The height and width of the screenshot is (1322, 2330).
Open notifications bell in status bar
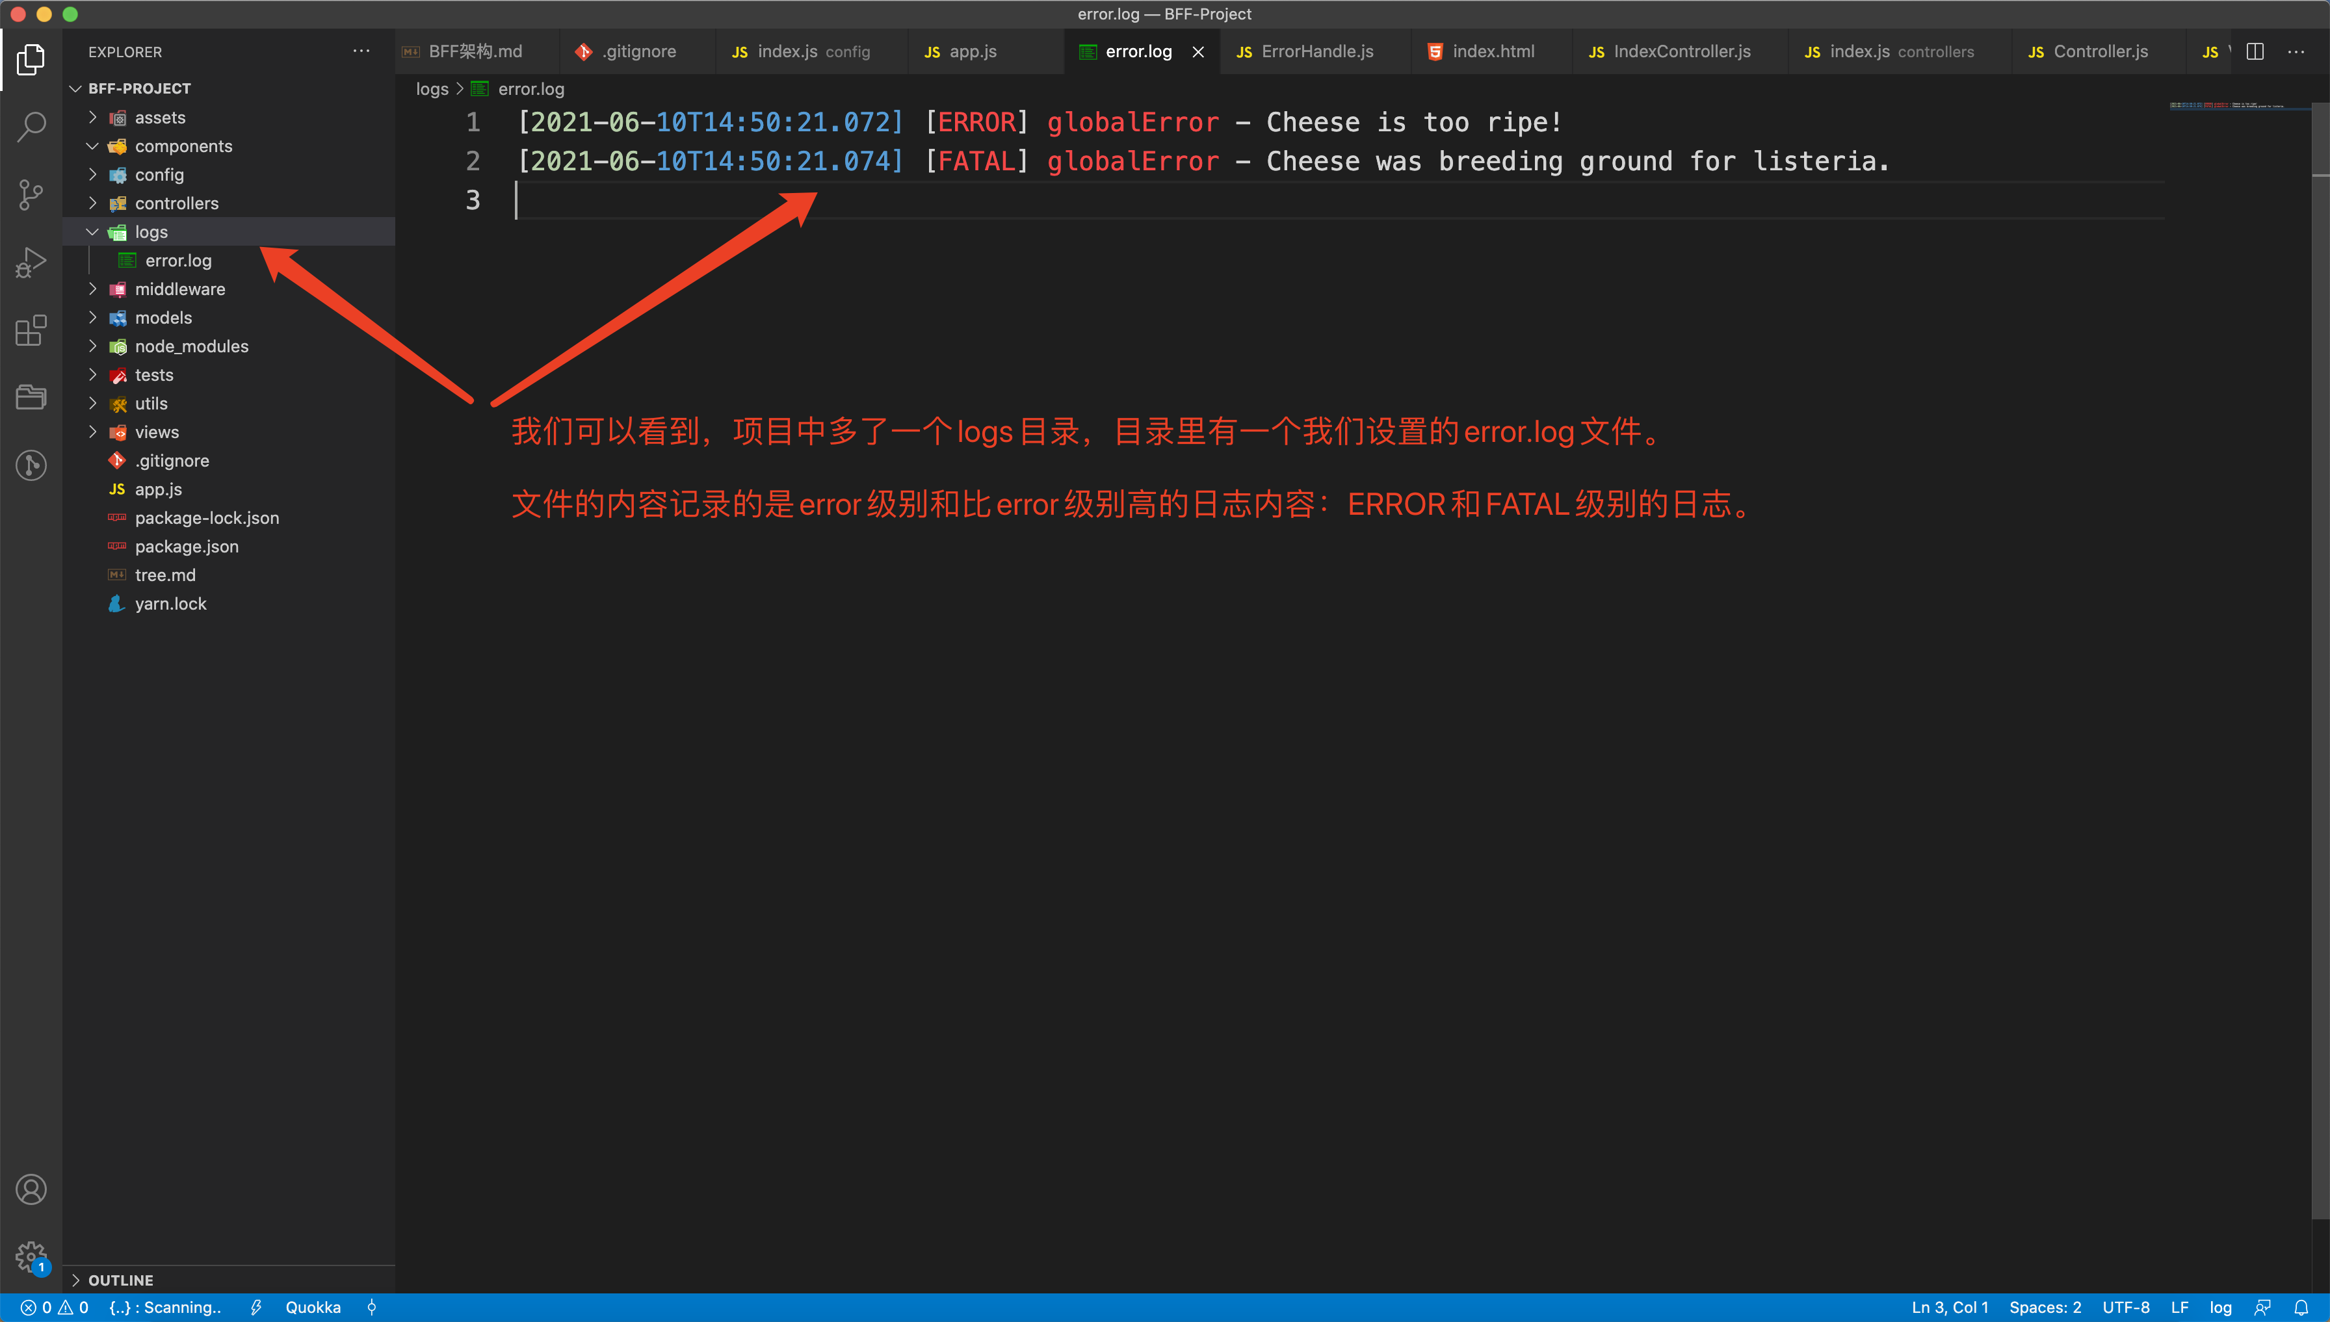point(2301,1308)
